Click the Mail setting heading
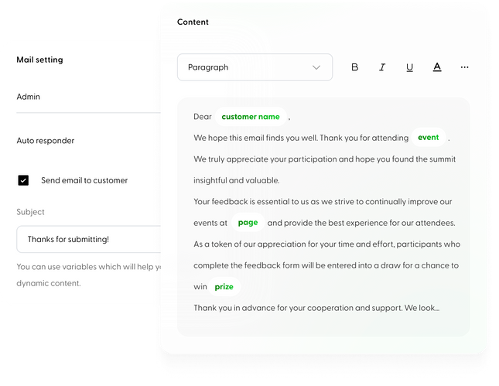The width and height of the screenshot is (499, 386). [39, 60]
